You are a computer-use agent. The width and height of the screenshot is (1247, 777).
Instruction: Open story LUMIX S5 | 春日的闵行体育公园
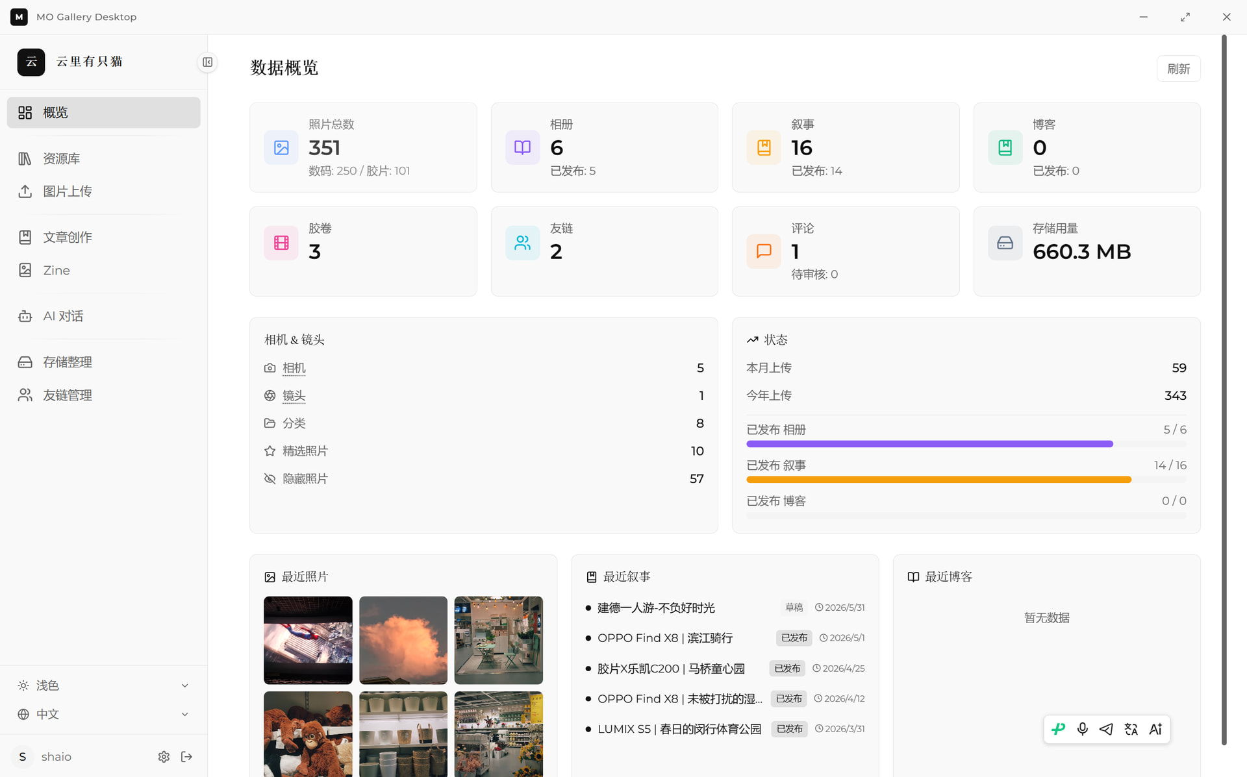679,729
